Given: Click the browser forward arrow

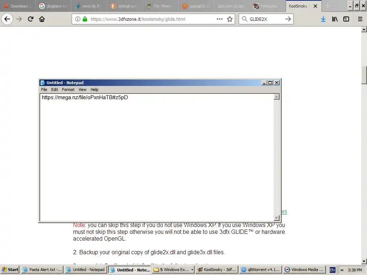Looking at the screenshot, I should click(19, 19).
